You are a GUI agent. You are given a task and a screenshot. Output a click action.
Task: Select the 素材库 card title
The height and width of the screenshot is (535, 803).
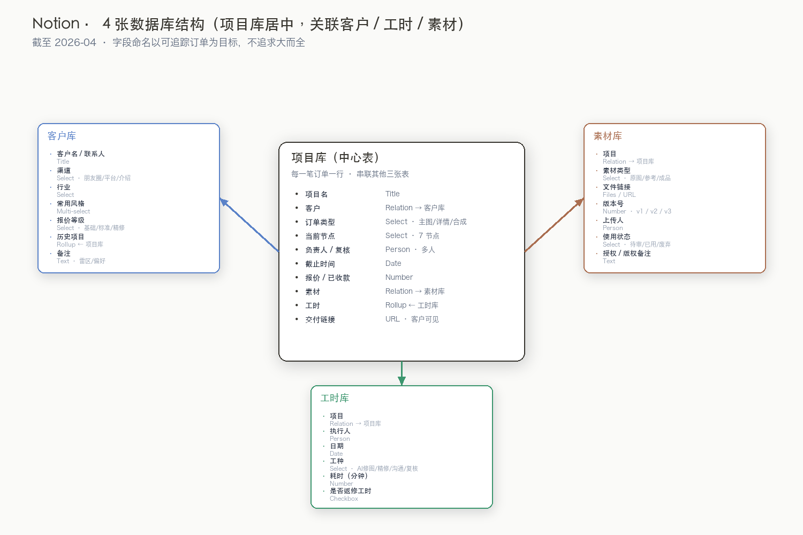click(607, 135)
